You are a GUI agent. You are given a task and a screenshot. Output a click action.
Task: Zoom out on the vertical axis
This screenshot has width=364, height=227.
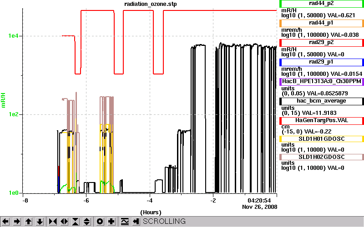[87, 222]
